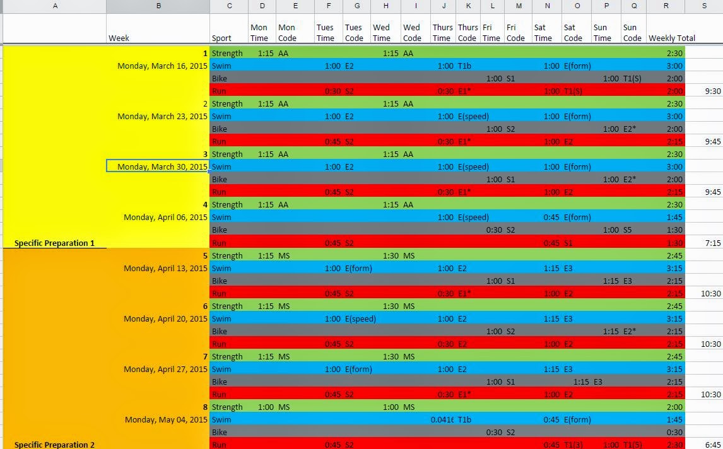Click the 'Monday, April 27, 2015' date cell
This screenshot has width=723, height=449.
[158, 370]
